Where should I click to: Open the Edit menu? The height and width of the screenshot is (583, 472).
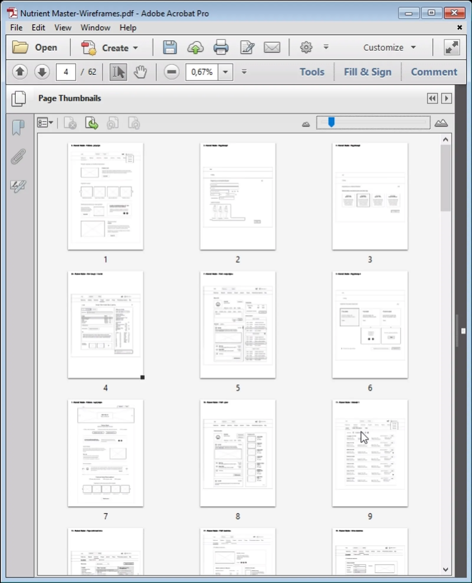[38, 27]
